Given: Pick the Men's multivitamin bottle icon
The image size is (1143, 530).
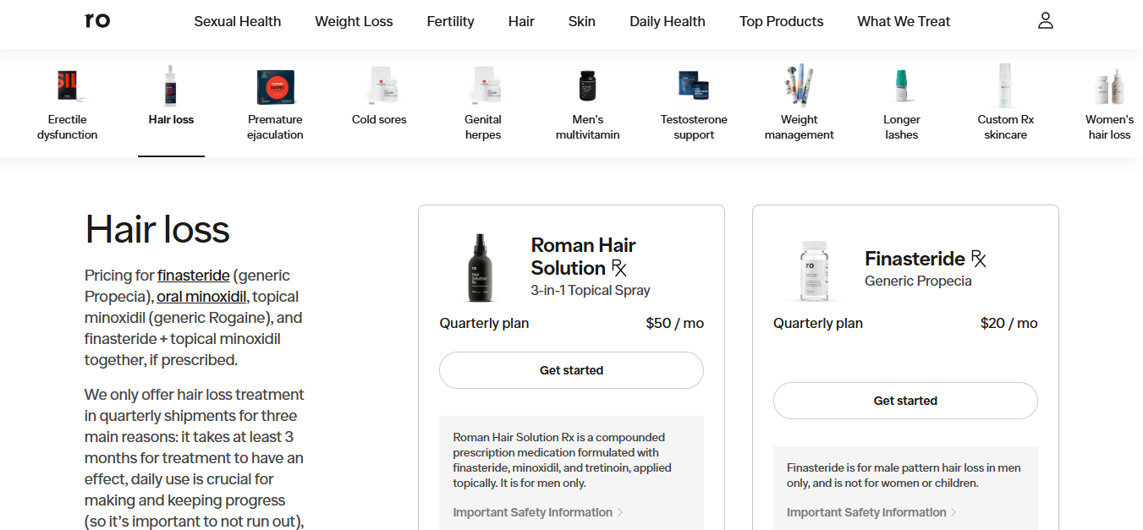Looking at the screenshot, I should pos(587,85).
